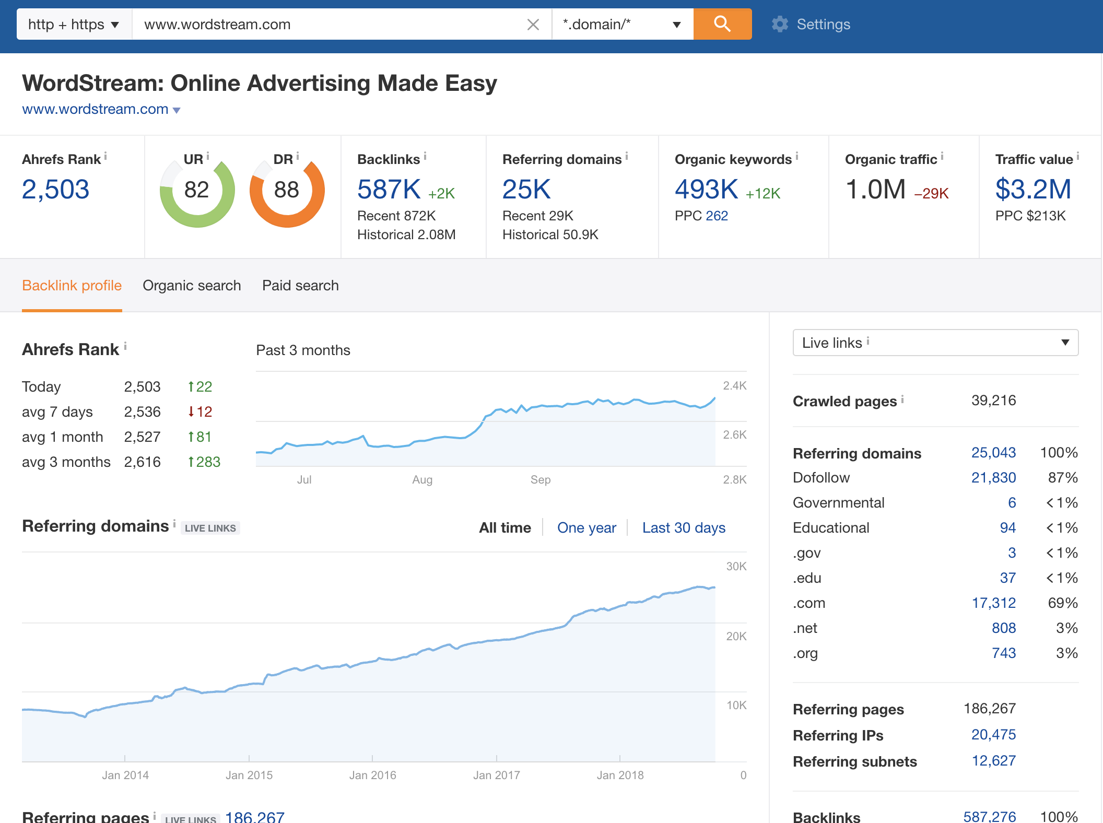
Task: Open the Educational count 94
Action: pyautogui.click(x=1008, y=527)
